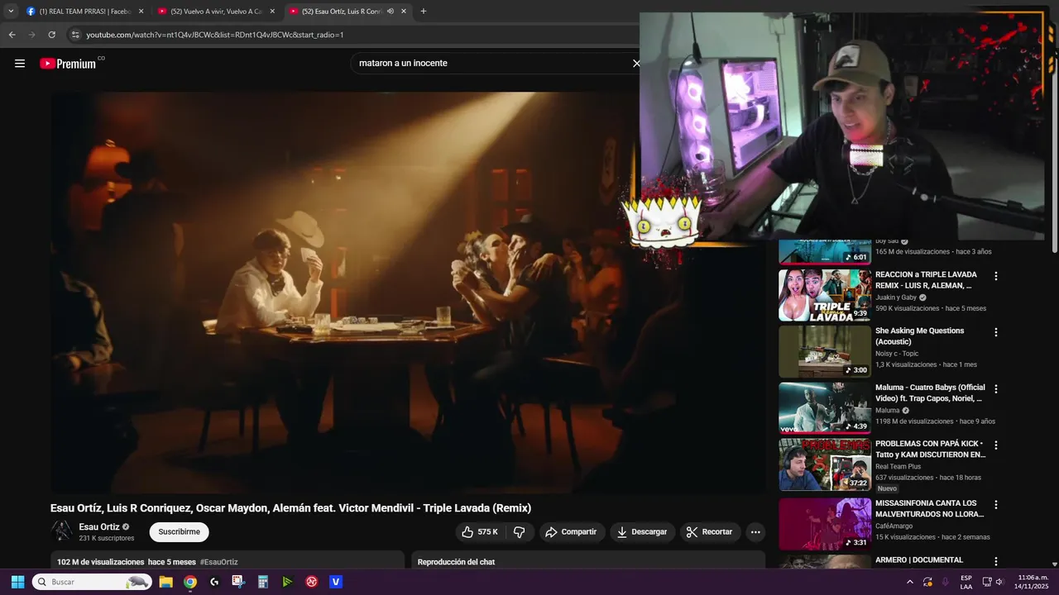
Task: Expand description showing 102 M de visualizaciones
Action: tap(228, 561)
